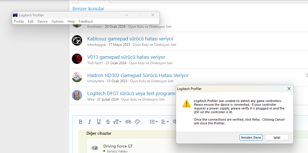308x153 pixels.
Task: Click the Diğer cihazlar heading
Action: 99,133
